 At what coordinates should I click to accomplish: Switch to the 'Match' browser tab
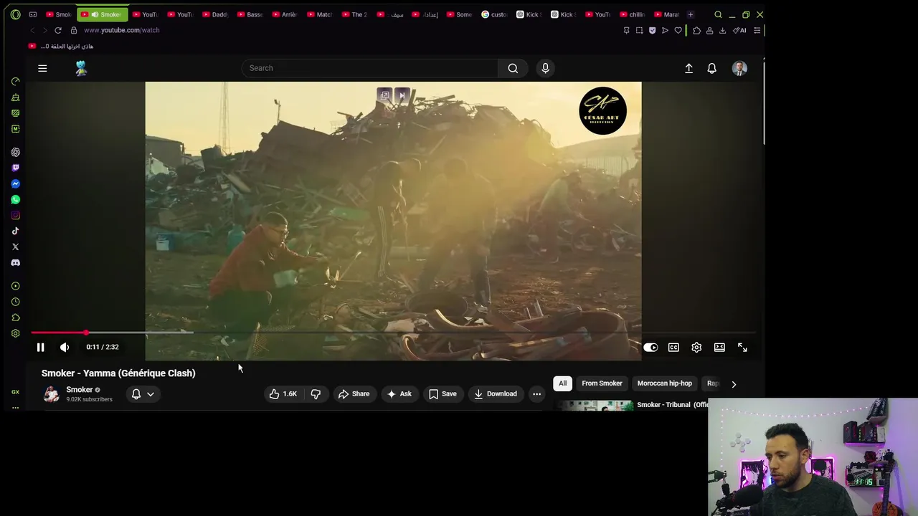319,14
